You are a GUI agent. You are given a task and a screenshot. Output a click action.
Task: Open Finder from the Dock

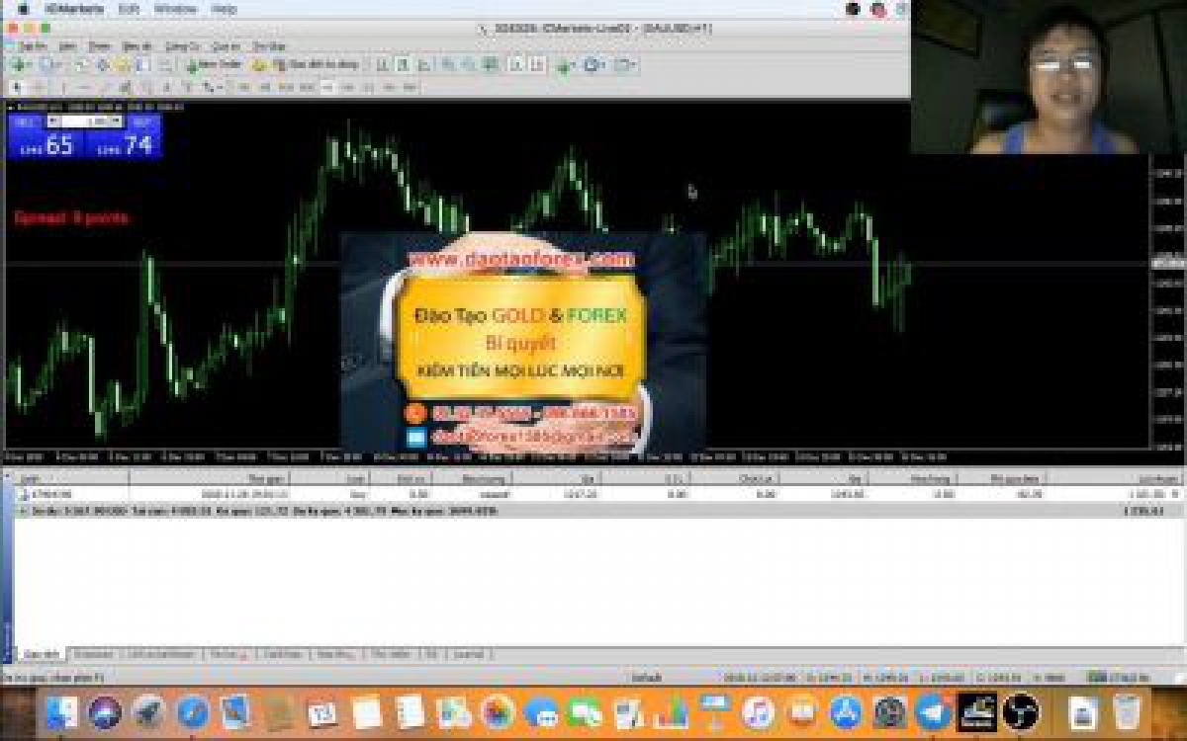[60, 711]
